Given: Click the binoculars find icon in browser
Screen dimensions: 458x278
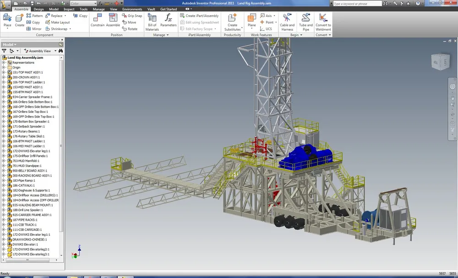Looking at the screenshot, I should (60, 51).
